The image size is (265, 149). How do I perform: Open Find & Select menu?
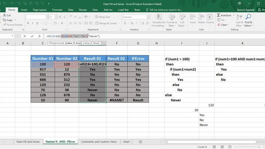[248, 20]
